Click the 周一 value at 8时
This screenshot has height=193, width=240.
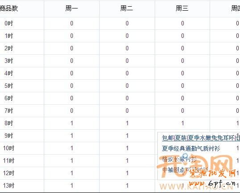tap(72, 123)
